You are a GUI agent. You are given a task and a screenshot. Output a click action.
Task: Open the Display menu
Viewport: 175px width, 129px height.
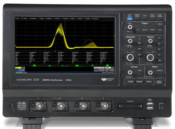(x=49, y=18)
